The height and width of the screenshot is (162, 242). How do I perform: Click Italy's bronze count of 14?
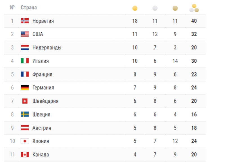point(175,61)
